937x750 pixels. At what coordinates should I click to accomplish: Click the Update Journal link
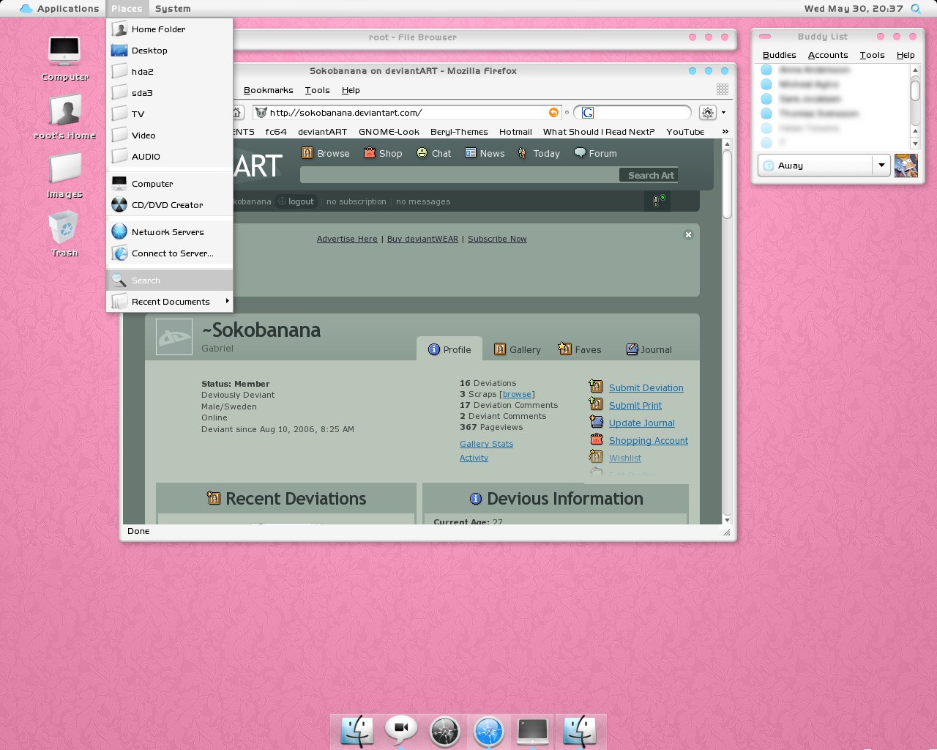tap(641, 423)
